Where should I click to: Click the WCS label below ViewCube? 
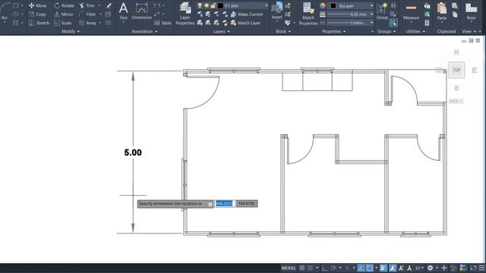pos(456,101)
